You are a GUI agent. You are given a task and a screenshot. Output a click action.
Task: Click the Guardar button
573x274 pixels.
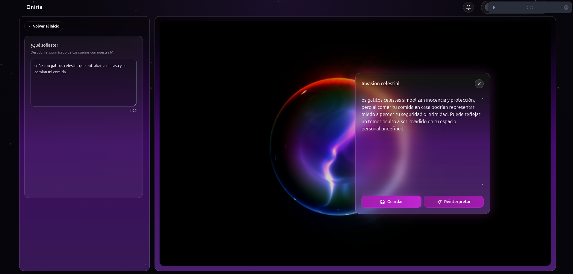(391, 202)
